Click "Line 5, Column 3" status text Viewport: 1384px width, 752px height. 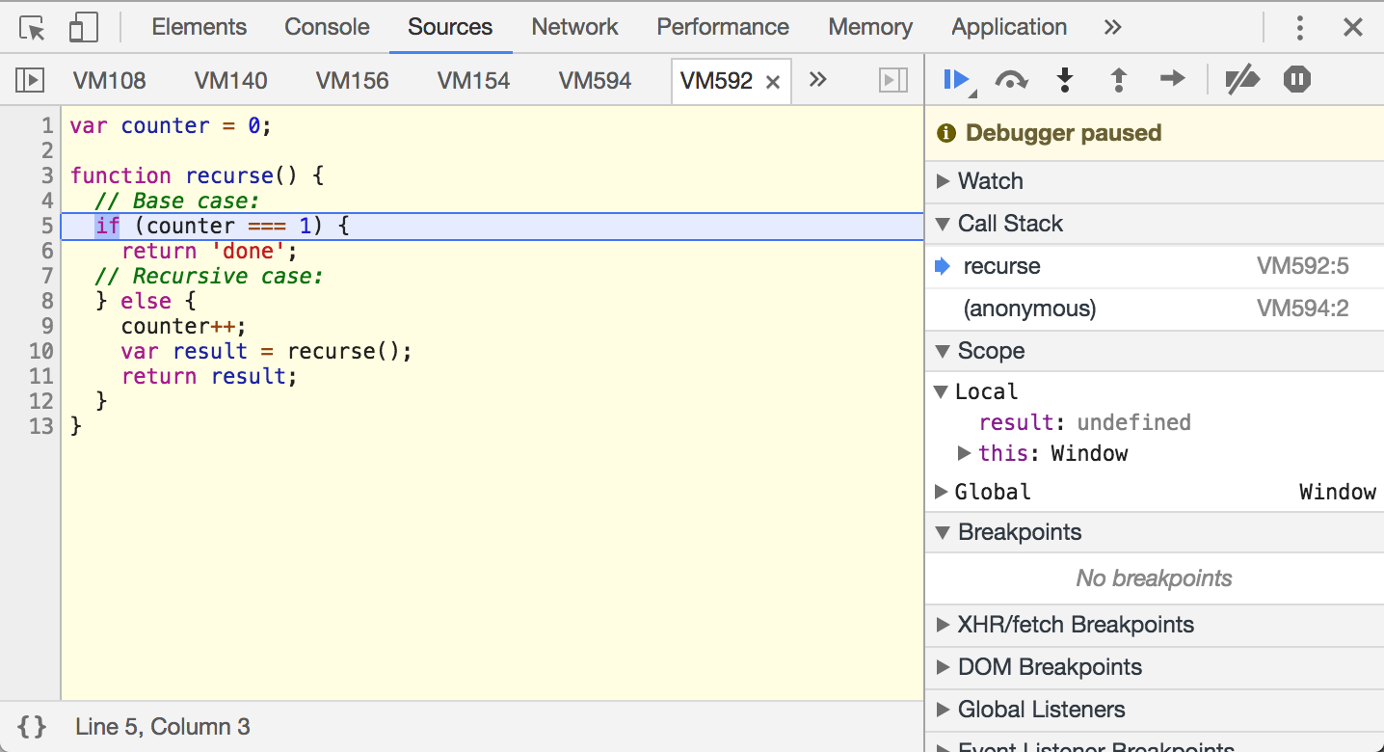pyautogui.click(x=162, y=727)
